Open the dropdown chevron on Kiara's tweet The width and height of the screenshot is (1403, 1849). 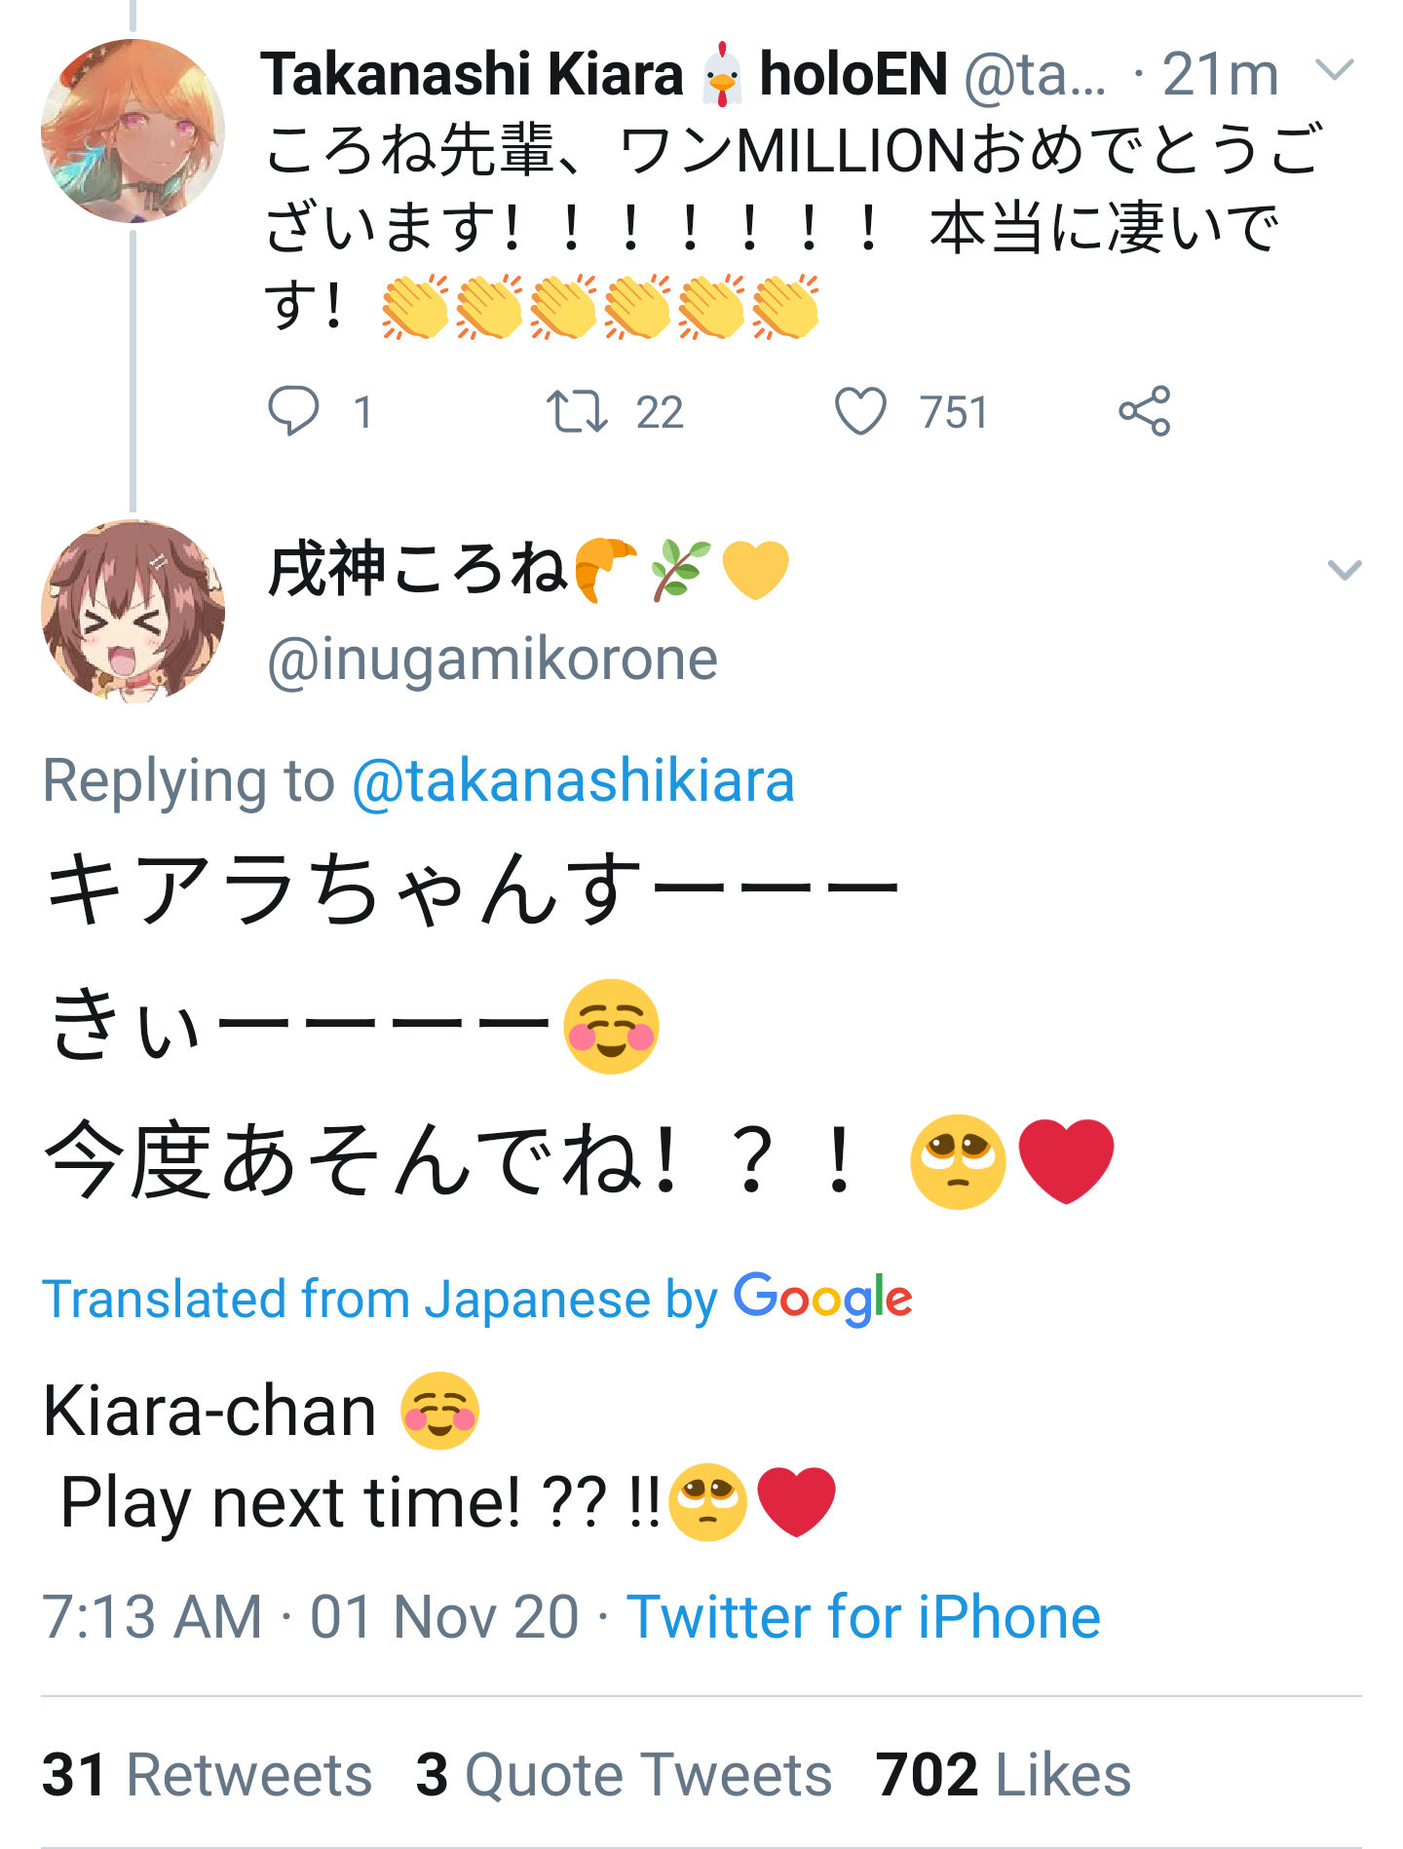coord(1335,70)
